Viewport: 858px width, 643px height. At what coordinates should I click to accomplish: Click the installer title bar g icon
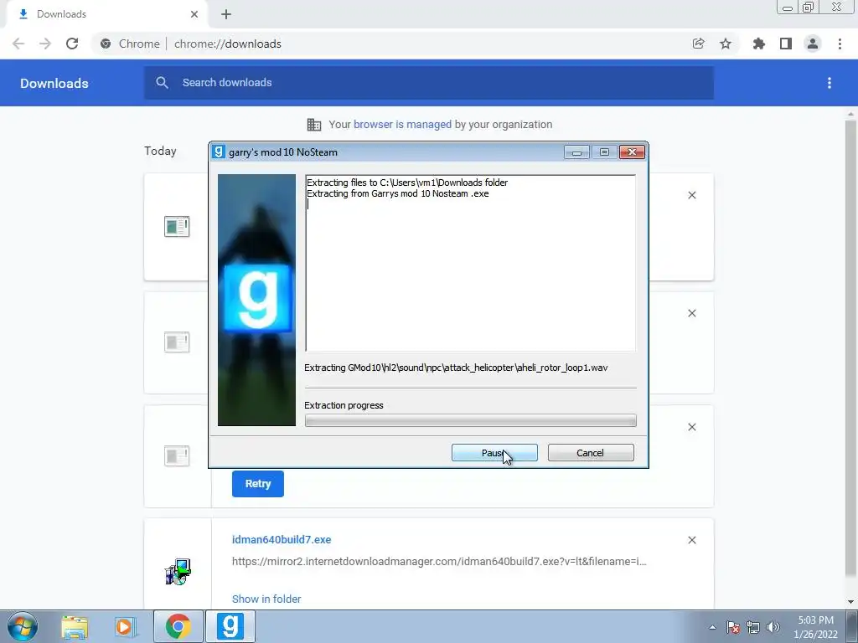(x=219, y=152)
